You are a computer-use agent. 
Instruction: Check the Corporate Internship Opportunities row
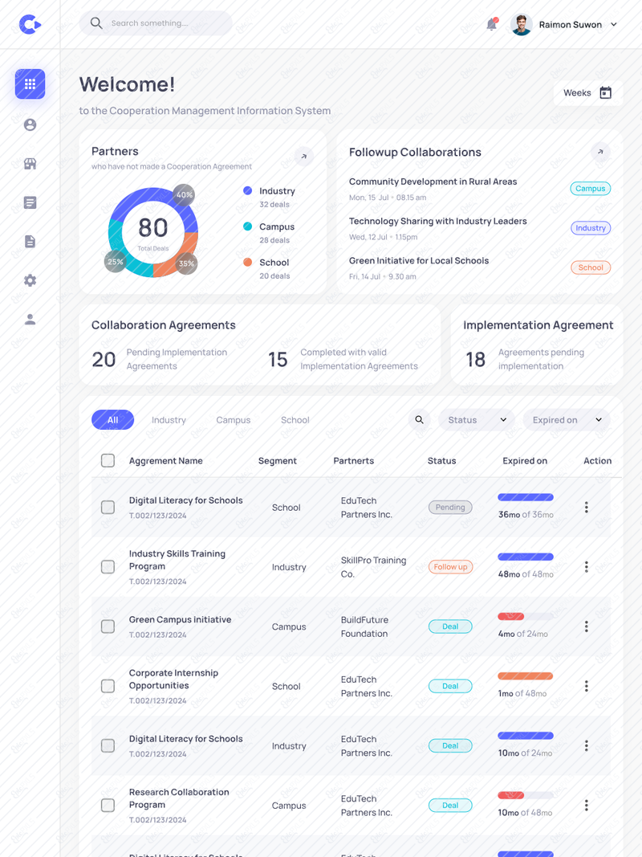(x=108, y=686)
